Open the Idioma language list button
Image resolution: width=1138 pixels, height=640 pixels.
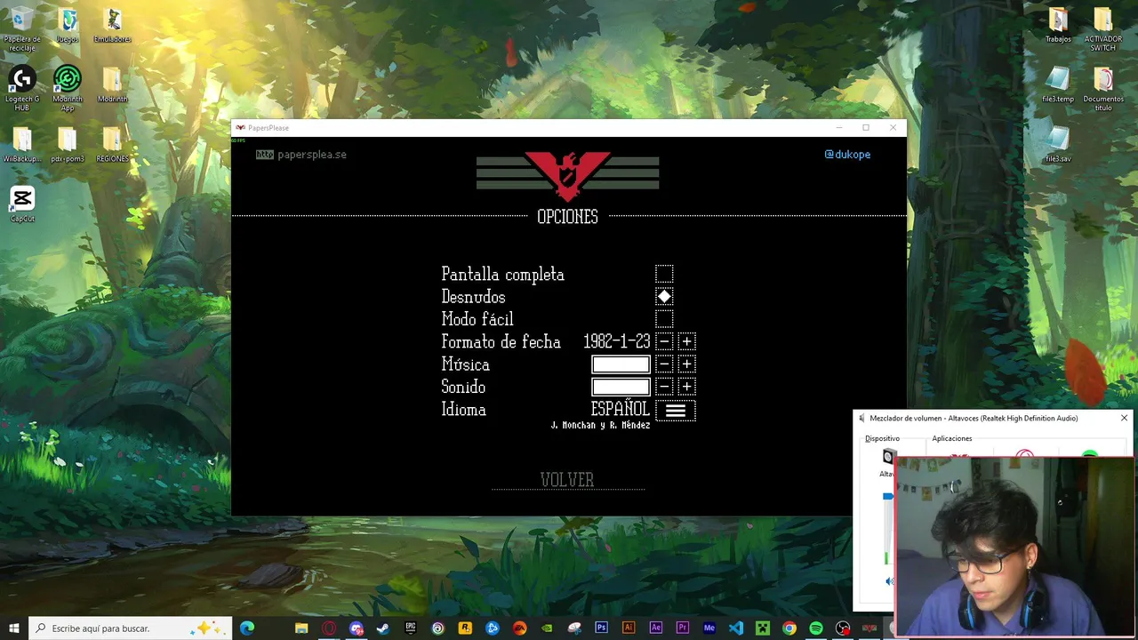pyautogui.click(x=676, y=410)
